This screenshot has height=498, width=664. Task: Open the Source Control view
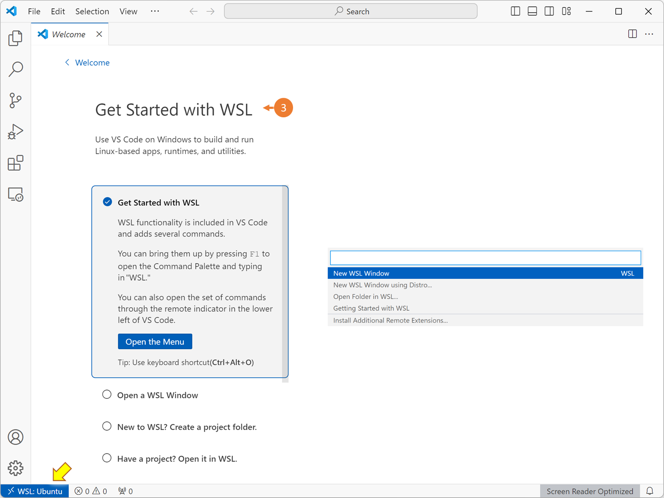coord(15,100)
